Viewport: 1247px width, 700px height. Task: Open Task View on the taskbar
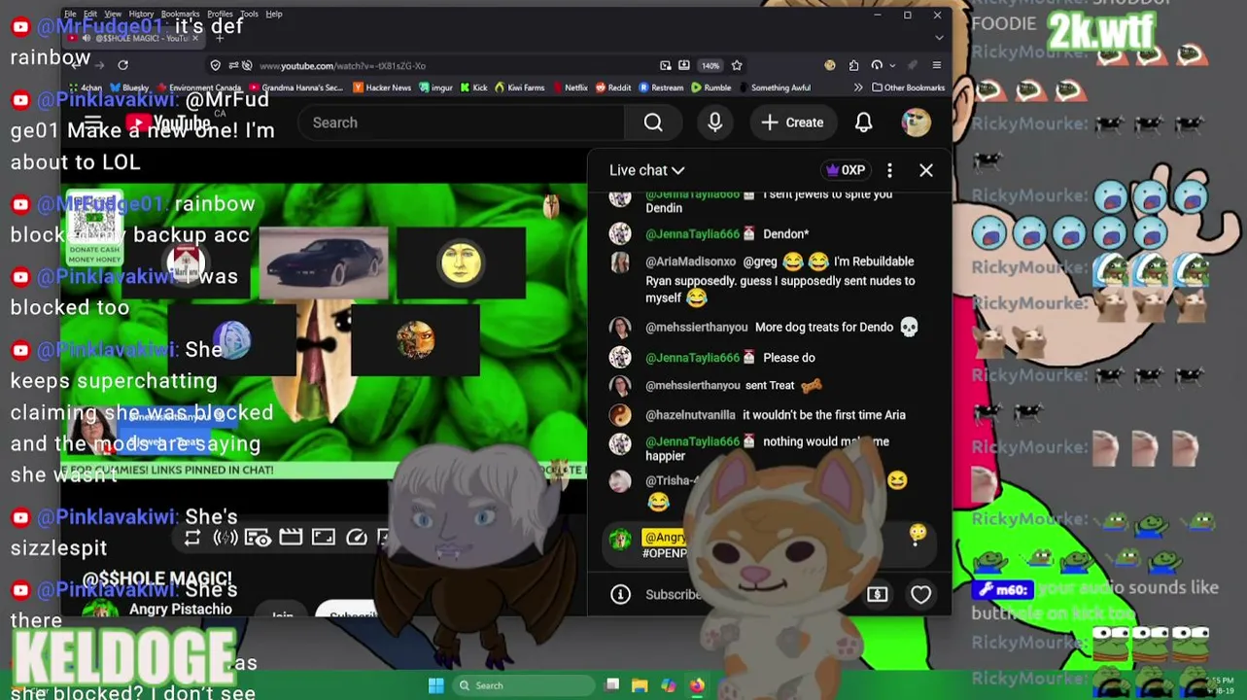tap(611, 685)
